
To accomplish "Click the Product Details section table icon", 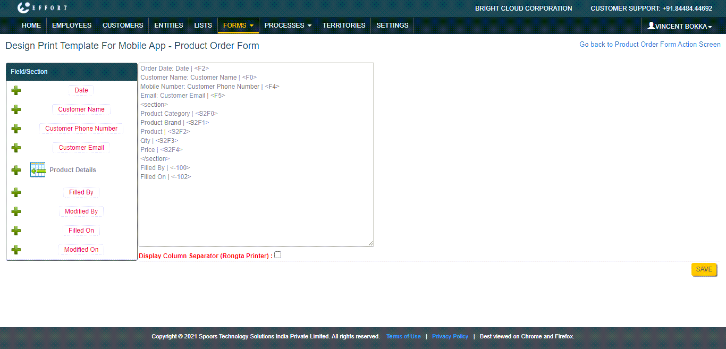I will [38, 170].
